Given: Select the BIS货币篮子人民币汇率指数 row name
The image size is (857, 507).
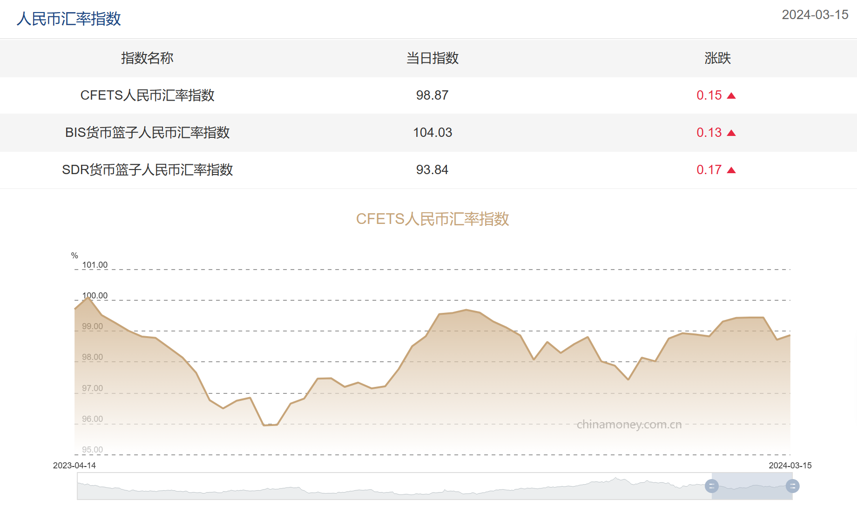Looking at the screenshot, I should (x=147, y=133).
